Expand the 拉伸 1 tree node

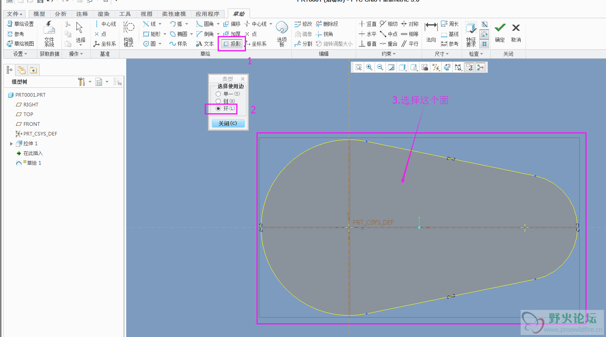point(11,144)
